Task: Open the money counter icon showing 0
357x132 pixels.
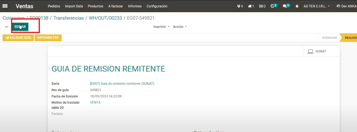Action: click(x=262, y=6)
